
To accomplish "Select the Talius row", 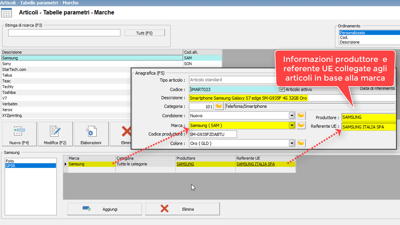I will (66, 75).
